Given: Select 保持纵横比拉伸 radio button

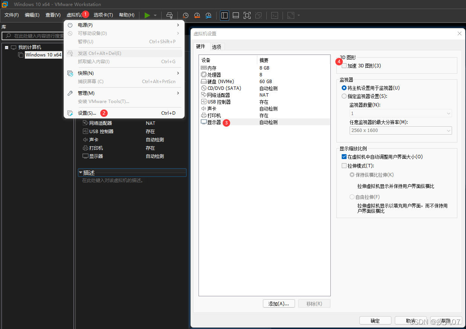Looking at the screenshot, I should (352, 175).
